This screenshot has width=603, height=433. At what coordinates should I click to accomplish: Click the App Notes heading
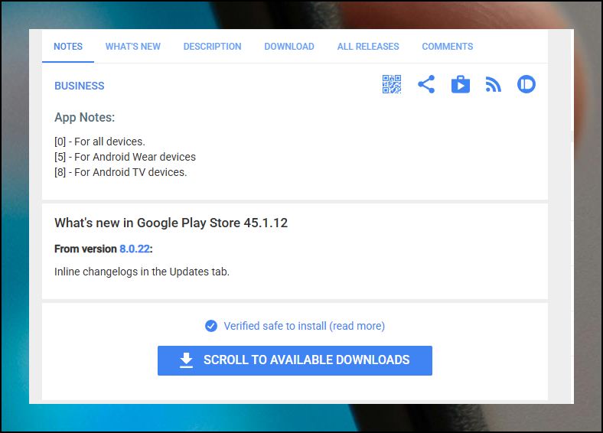(85, 117)
